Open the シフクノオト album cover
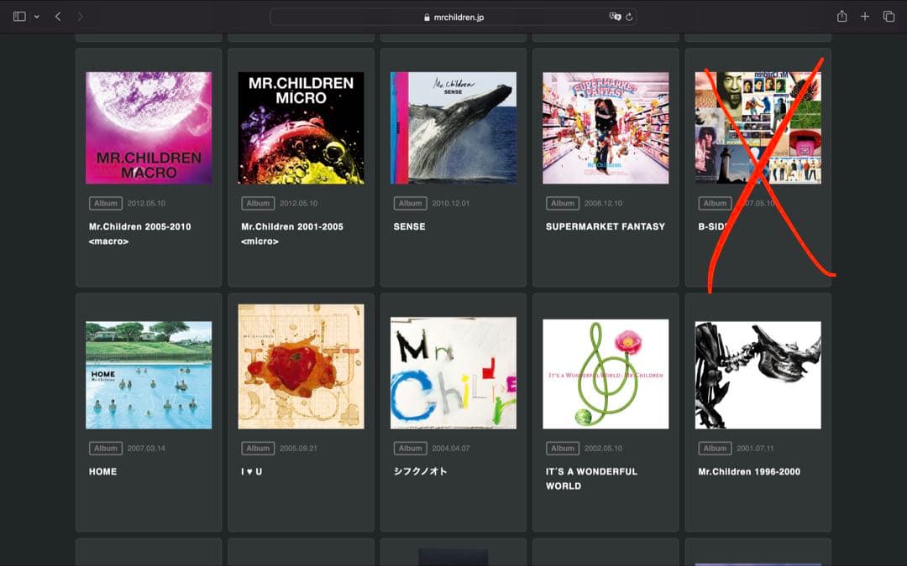This screenshot has height=566, width=907. [x=453, y=373]
